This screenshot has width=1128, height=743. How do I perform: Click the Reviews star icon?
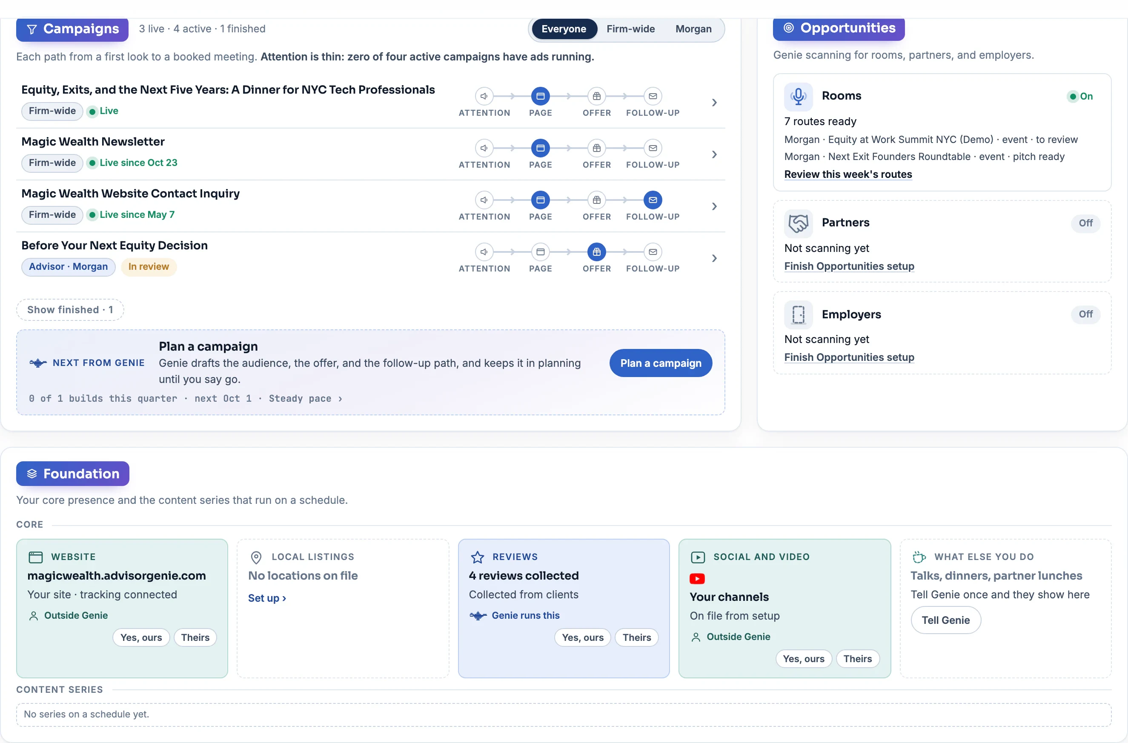[477, 557]
